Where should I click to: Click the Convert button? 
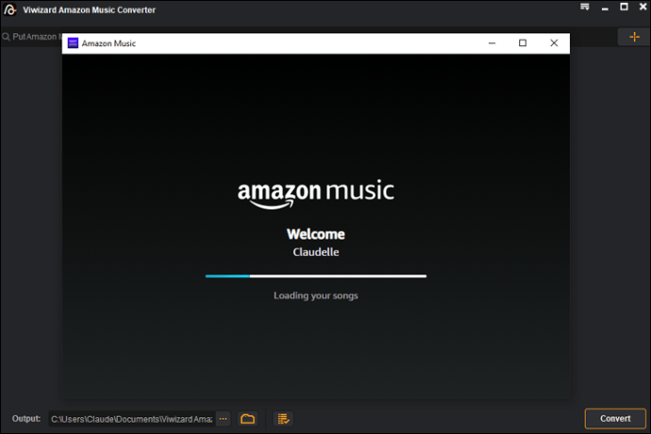(615, 419)
